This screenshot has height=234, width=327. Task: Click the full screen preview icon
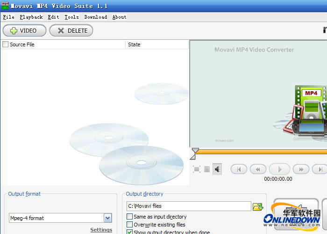point(197,169)
